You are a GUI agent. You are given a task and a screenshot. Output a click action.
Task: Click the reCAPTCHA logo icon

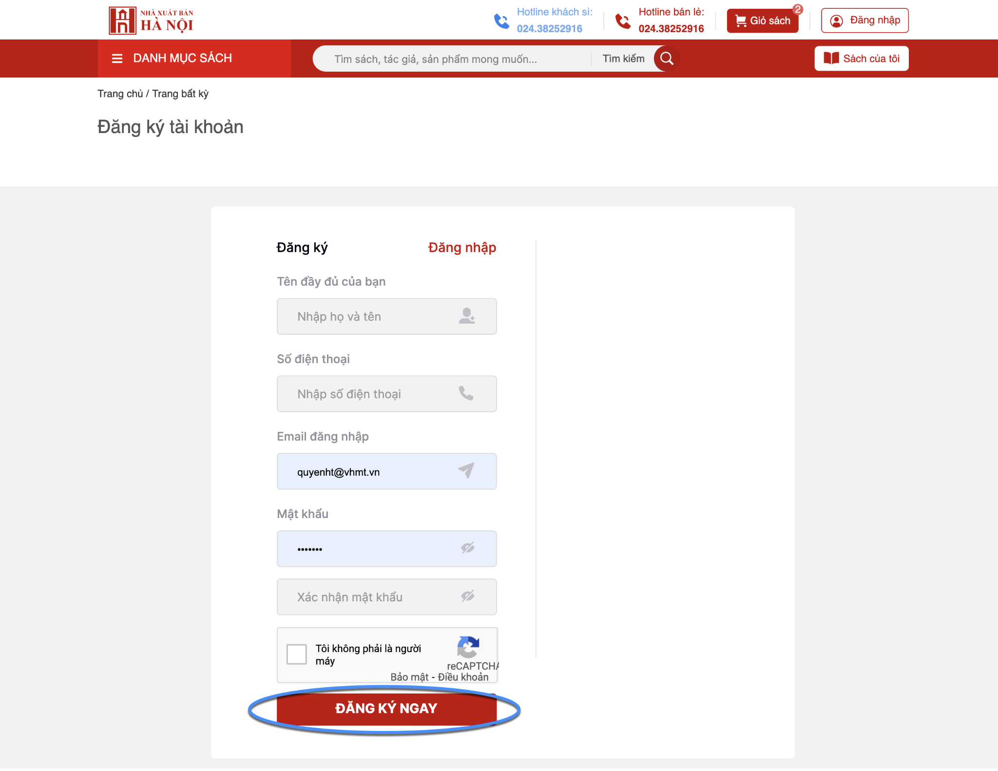(468, 647)
